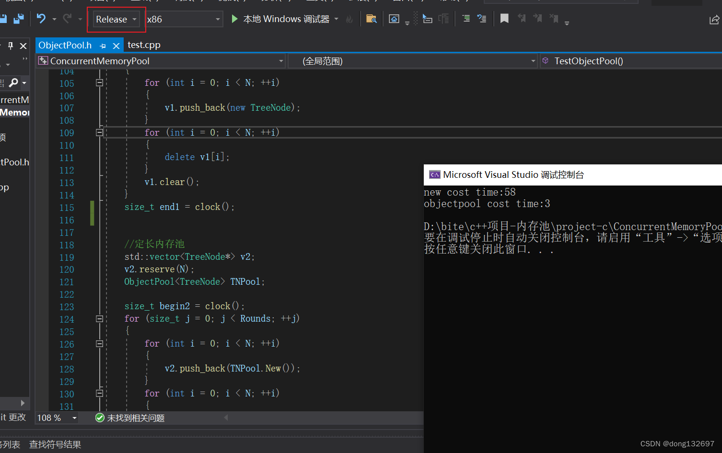Image resolution: width=722 pixels, height=453 pixels.
Task: Switch to the test.cpp tab
Action: 144,45
